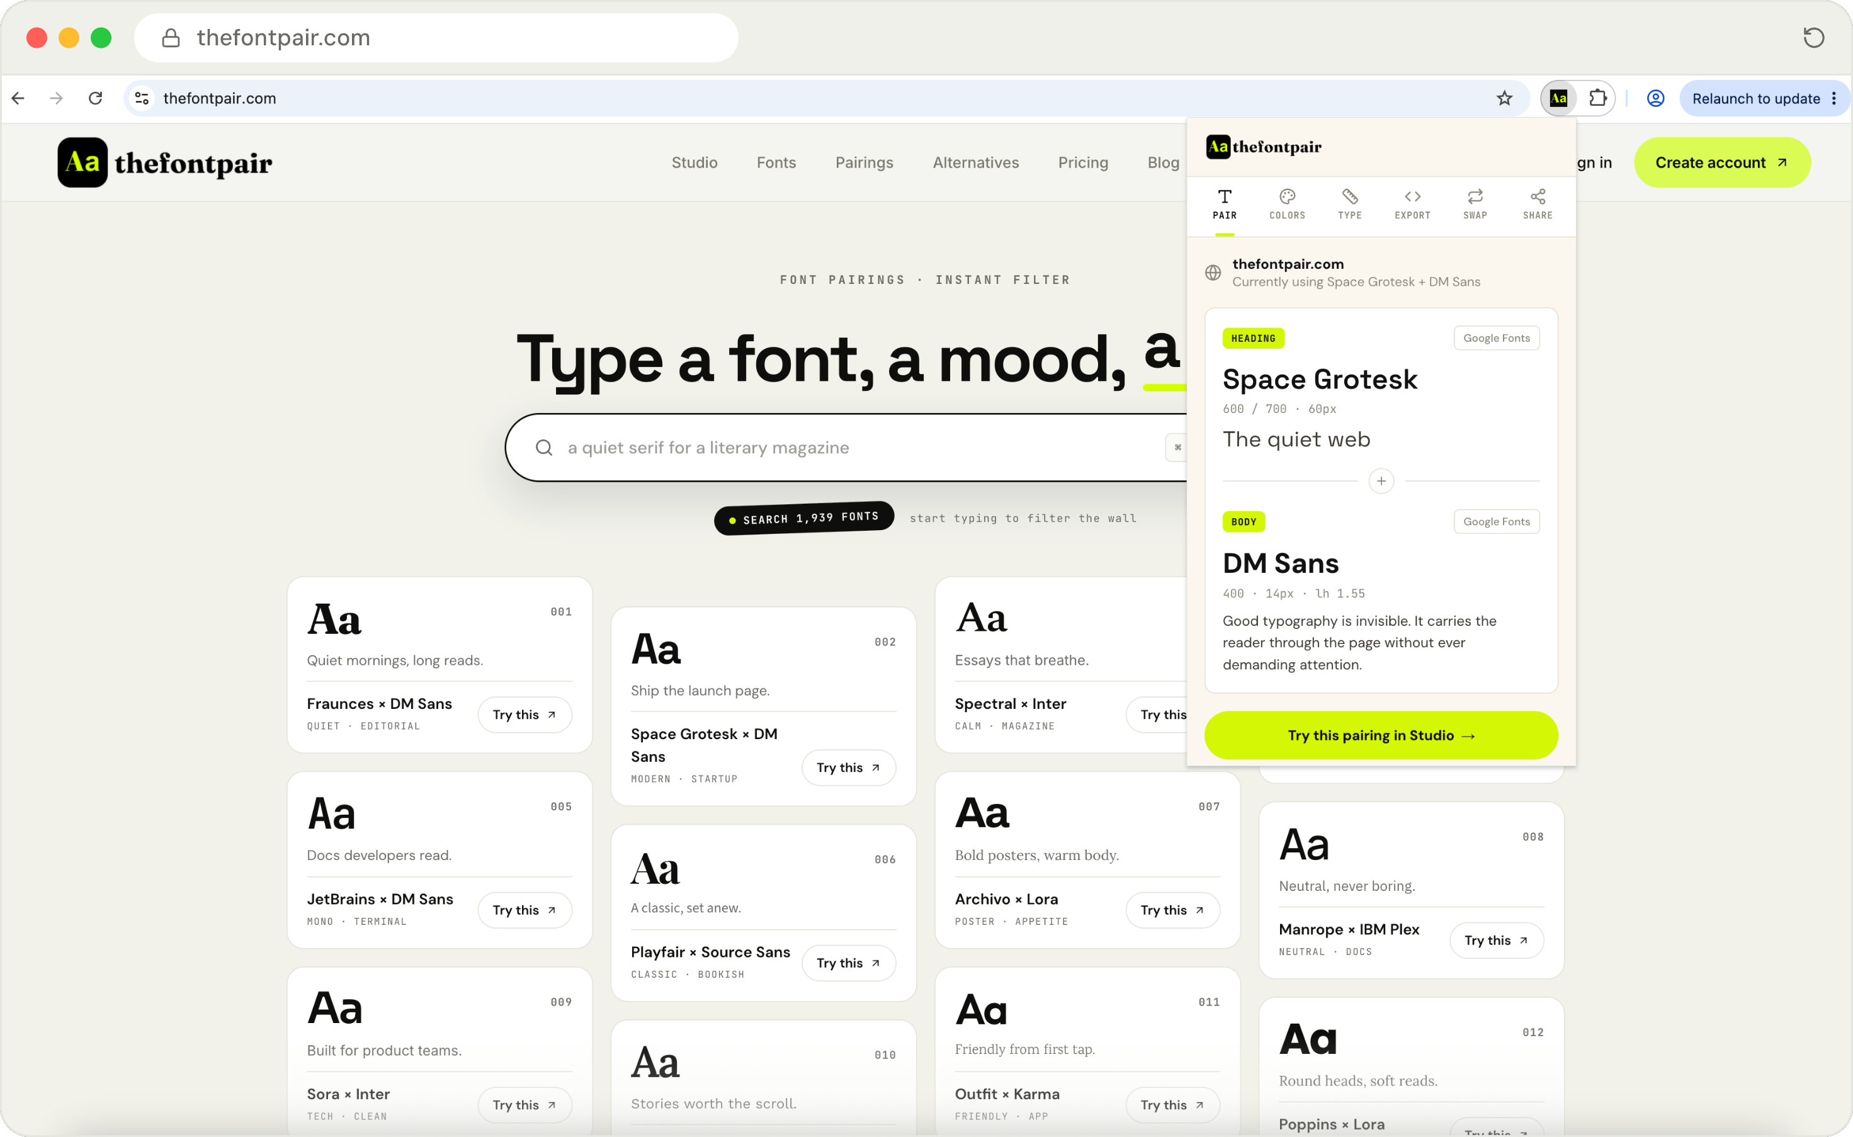This screenshot has width=1853, height=1137.
Task: Open the Alternatives nav link
Action: click(x=975, y=162)
